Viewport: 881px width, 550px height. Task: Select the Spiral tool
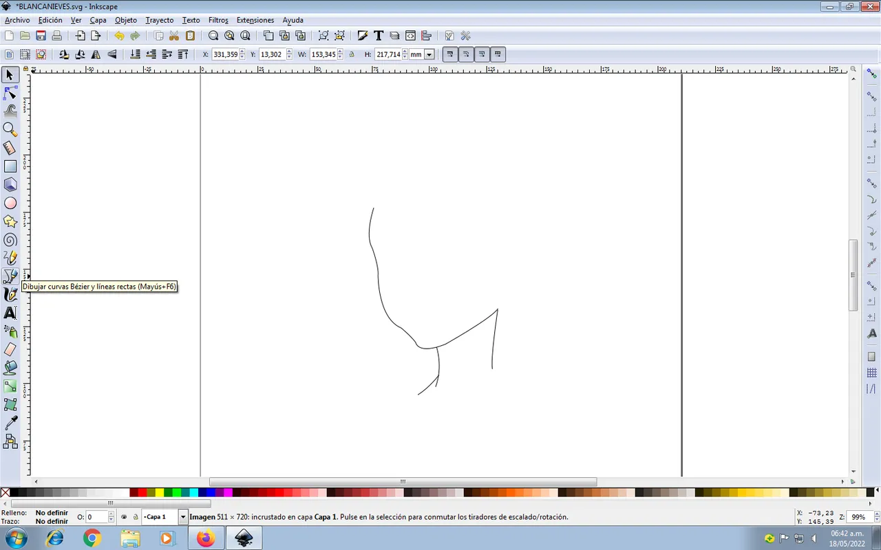click(10, 240)
